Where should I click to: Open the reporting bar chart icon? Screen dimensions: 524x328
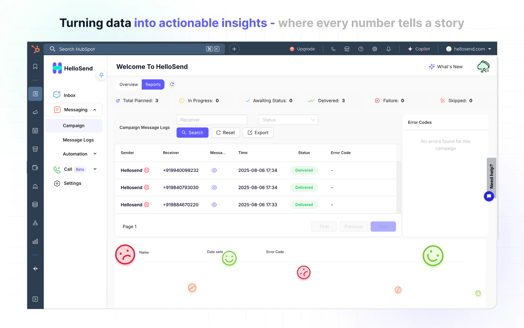[35, 241]
